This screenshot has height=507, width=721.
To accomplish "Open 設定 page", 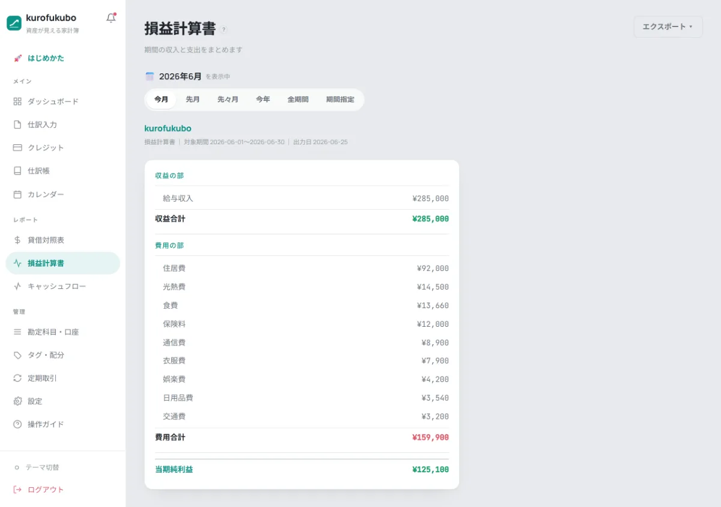I will pyautogui.click(x=63, y=401).
